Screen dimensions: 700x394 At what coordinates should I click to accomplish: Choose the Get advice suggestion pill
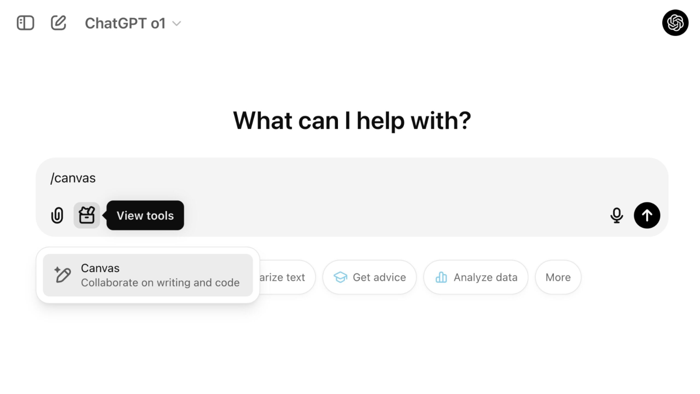369,277
